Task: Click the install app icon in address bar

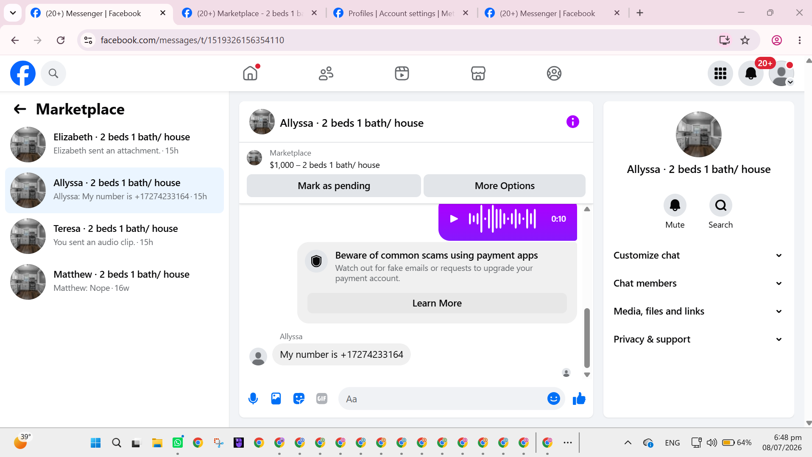Action: 724,40
